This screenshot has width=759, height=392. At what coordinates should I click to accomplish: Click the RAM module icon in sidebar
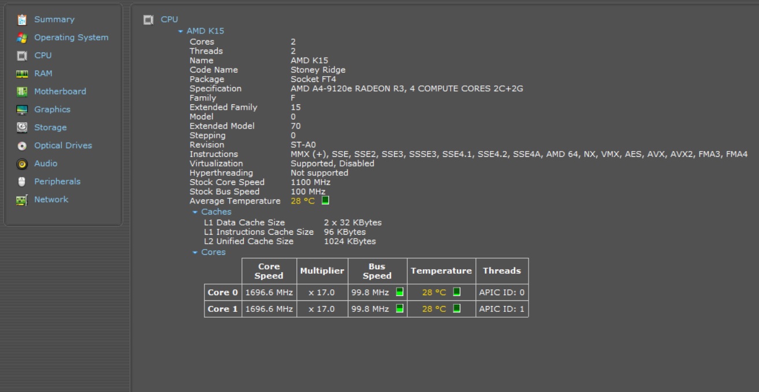[22, 74]
